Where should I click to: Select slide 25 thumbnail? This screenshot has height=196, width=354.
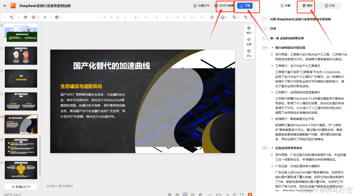point(21,147)
